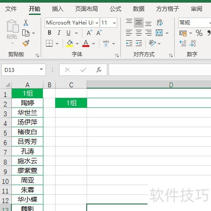Click the text orientation icon
This screenshot has height=211, width=211.
click(152, 43)
